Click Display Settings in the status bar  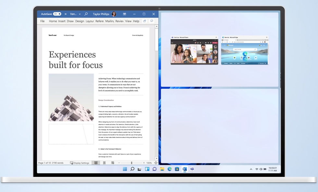pos(79,163)
